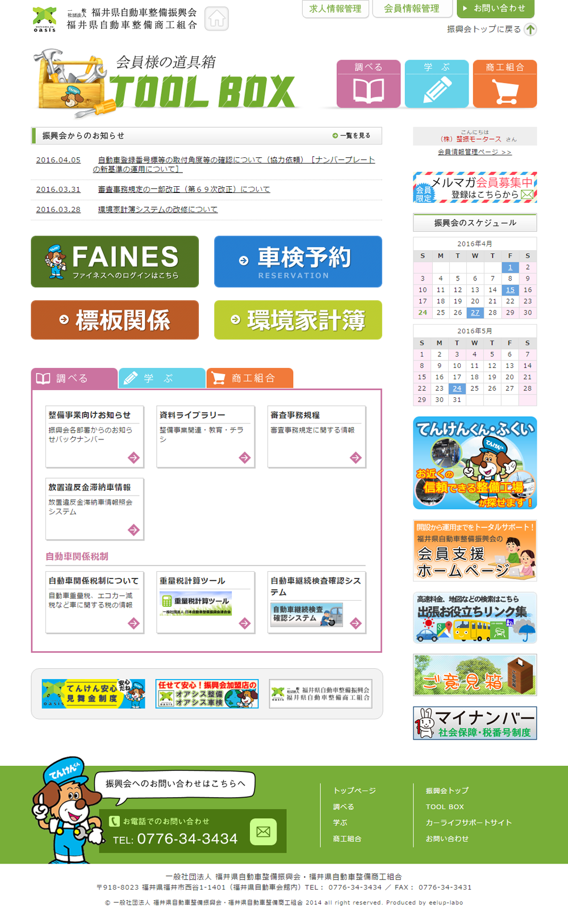This screenshot has width=568, height=918.
Task: View all notices via 一覧を見る
Action: point(352,136)
